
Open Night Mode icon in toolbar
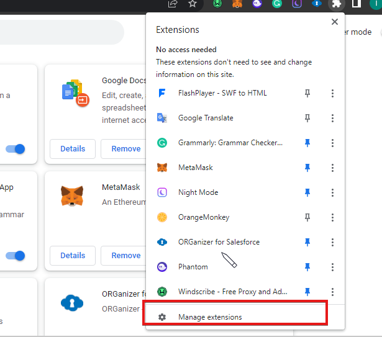pyautogui.click(x=297, y=4)
